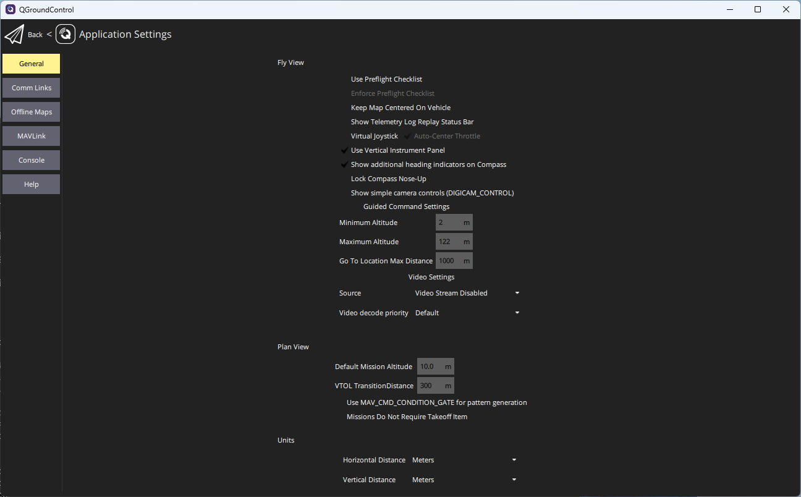Click the Fly View section heading

[x=290, y=62]
